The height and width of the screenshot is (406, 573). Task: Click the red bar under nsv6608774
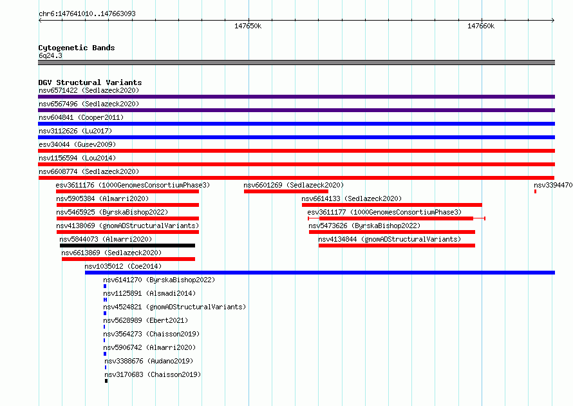coord(296,178)
